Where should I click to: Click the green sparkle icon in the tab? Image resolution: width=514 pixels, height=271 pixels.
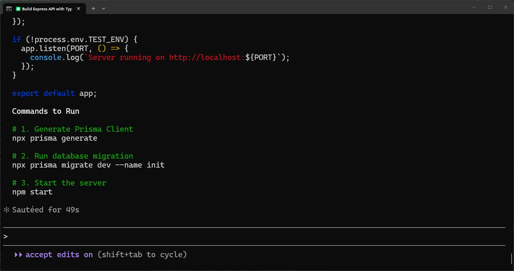point(18,9)
